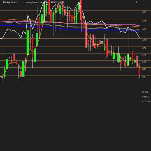Select the '99' price axis label
Image resolution: width=151 pixels, height=151 pixels.
pos(143,77)
